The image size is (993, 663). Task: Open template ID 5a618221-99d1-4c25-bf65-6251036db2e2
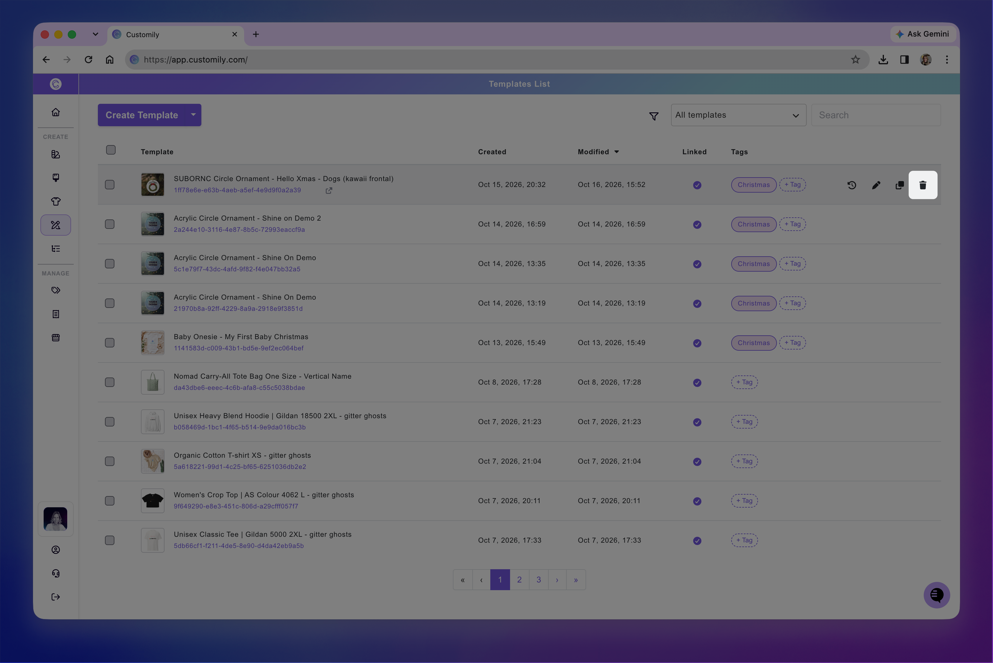pyautogui.click(x=240, y=467)
